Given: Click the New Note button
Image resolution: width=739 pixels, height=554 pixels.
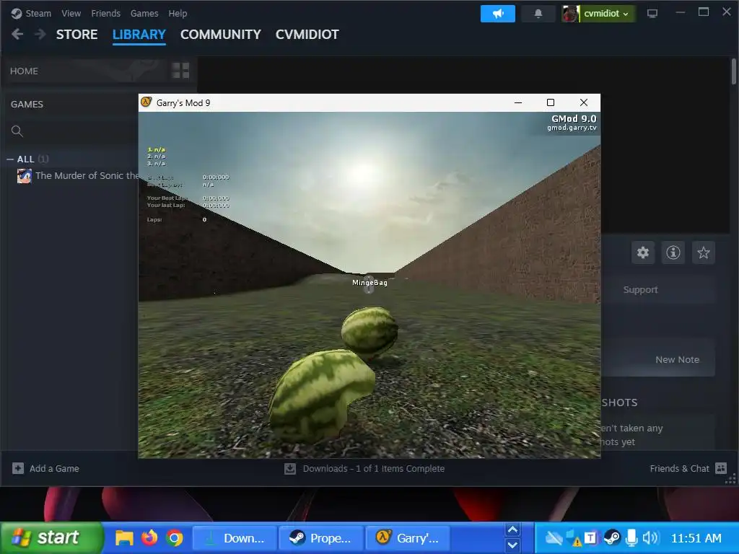Looking at the screenshot, I should point(677,359).
